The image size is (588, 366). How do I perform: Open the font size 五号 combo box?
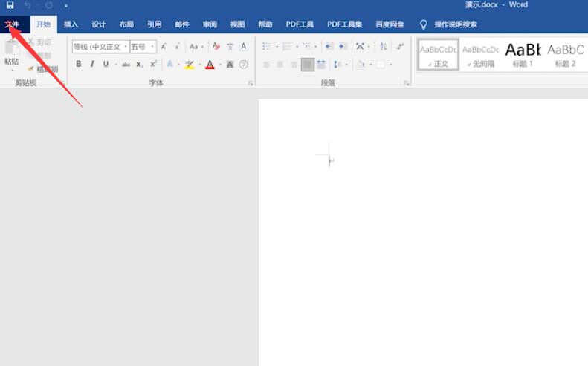[143, 47]
